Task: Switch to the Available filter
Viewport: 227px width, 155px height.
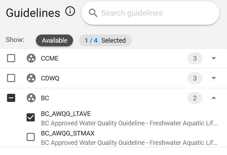Action: 54,40
